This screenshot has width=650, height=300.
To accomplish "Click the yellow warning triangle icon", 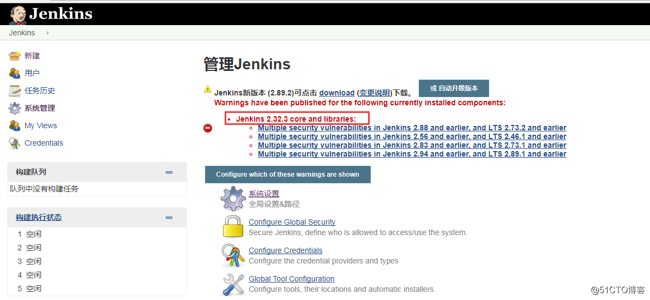I will [208, 89].
